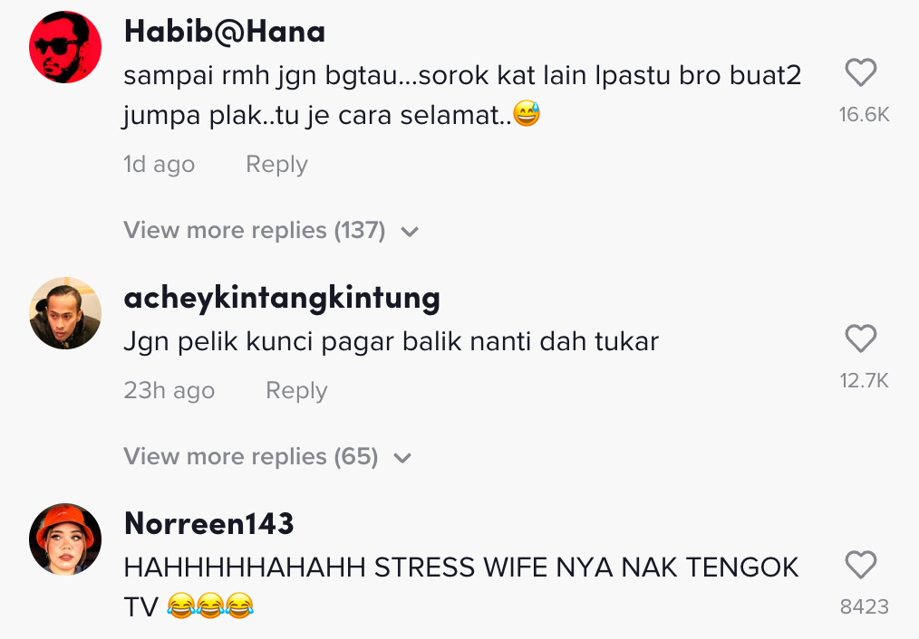Open Norreen143's orange-hat profile avatar
919x639 pixels.
(x=65, y=539)
